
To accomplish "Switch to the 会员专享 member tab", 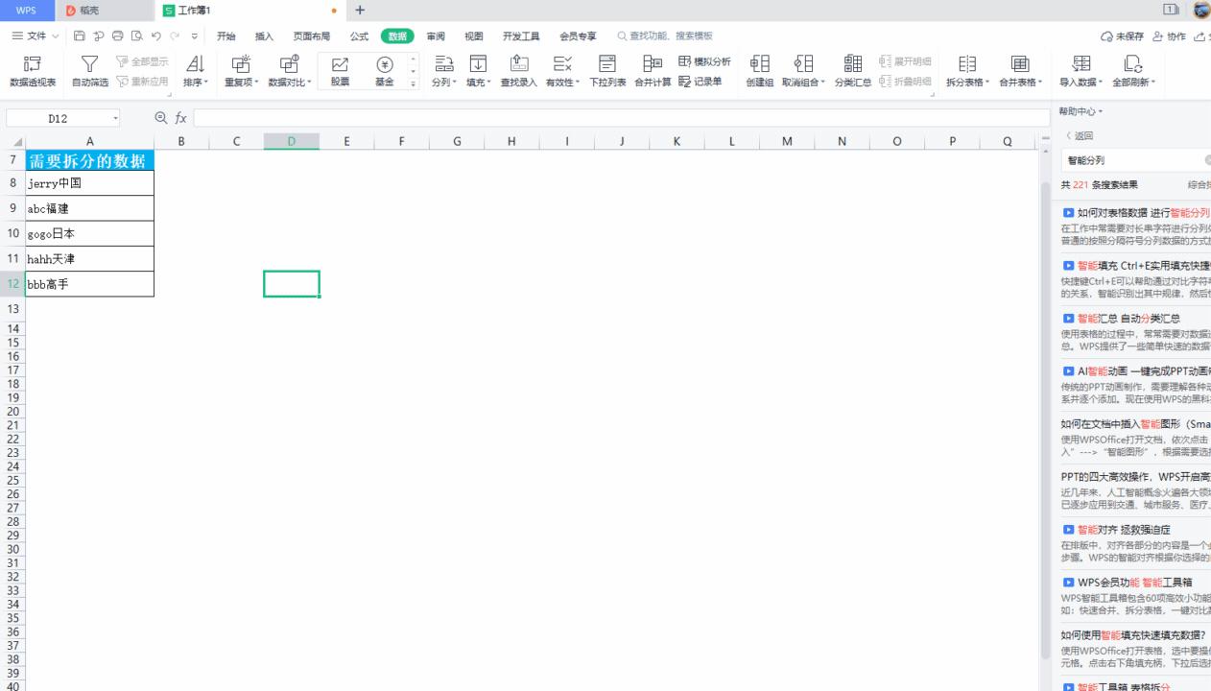I will (x=578, y=36).
